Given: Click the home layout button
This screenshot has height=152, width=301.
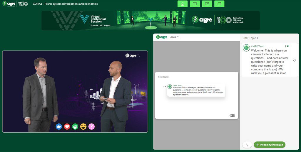Looking at the screenshot, I should pyautogui.click(x=183, y=4).
